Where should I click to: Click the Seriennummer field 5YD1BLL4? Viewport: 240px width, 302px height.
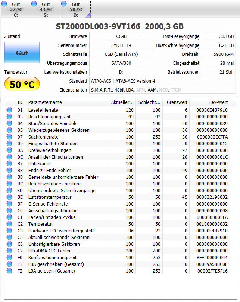(121, 45)
